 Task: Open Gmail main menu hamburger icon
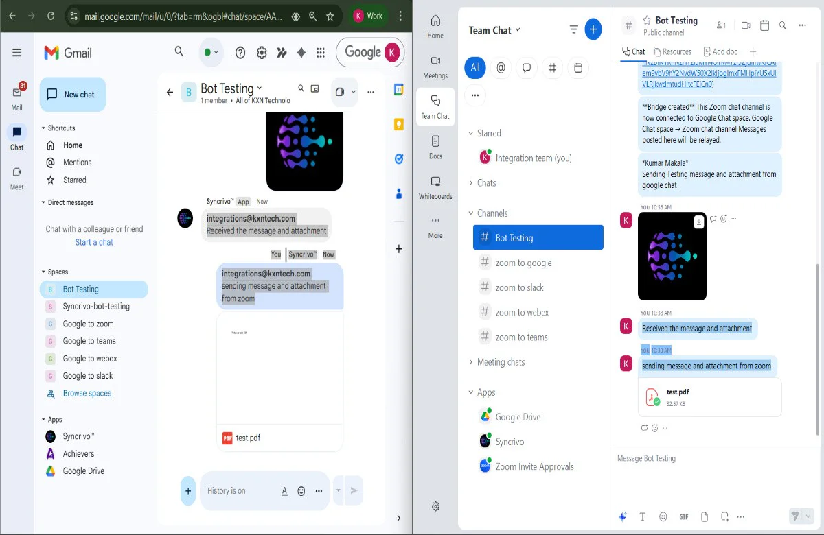point(17,52)
